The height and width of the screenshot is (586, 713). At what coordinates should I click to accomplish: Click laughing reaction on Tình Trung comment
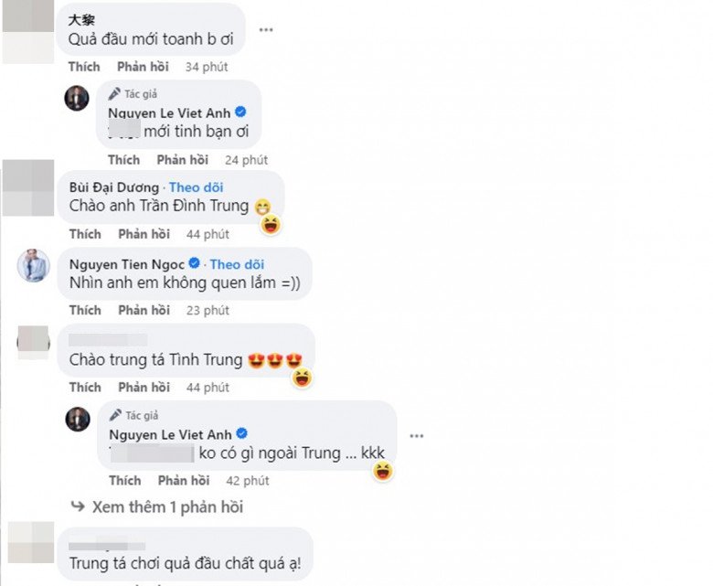click(x=302, y=378)
